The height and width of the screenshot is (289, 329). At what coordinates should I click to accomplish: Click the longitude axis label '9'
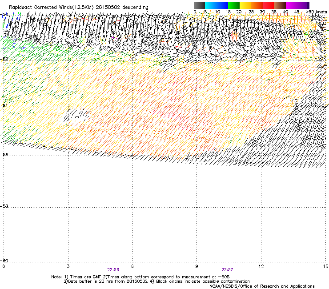click(x=197, y=266)
